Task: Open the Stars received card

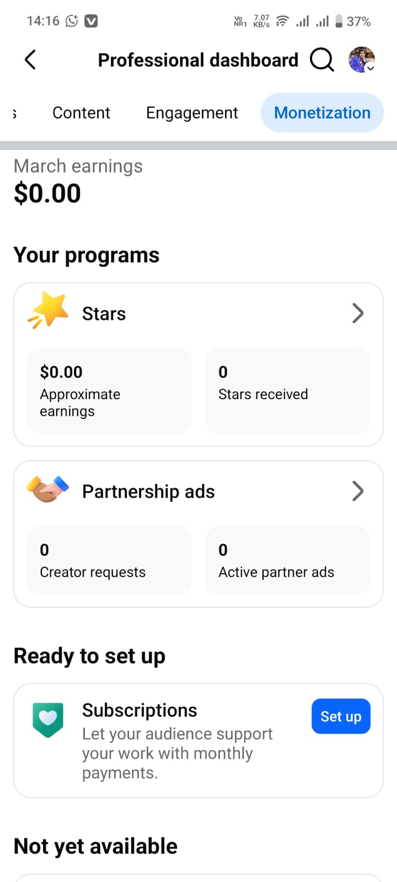Action: click(287, 390)
